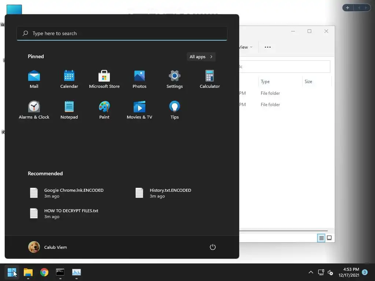Click the power button icon
This screenshot has width=375, height=281.
pos(213,247)
